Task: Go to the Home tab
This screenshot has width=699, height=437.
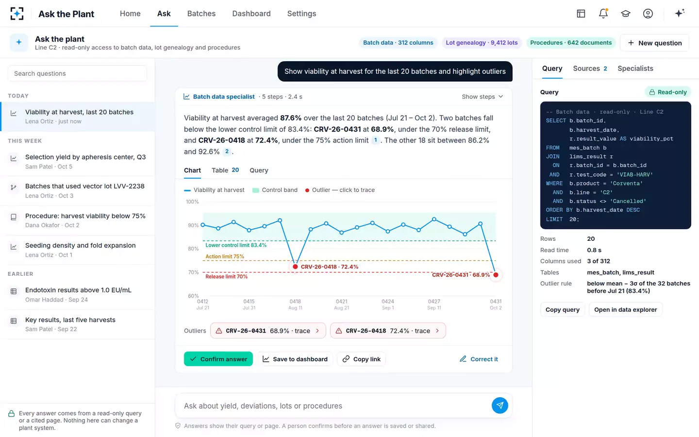Action: click(130, 14)
